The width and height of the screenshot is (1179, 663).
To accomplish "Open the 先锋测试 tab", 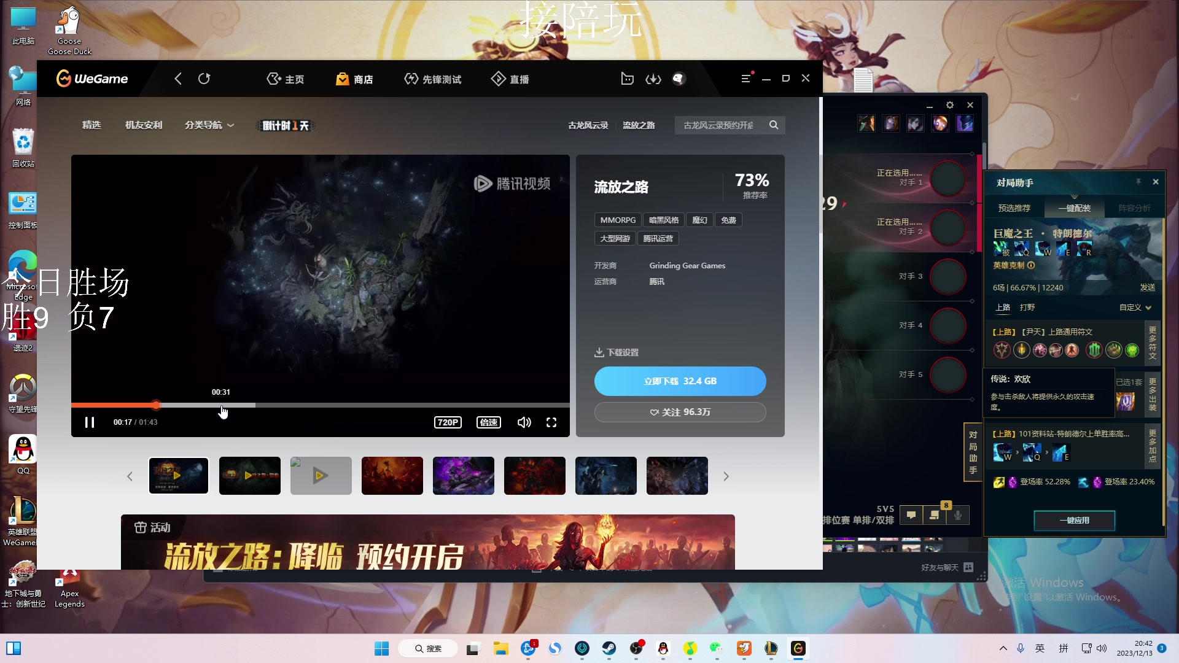I will 433,79.
